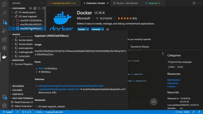The height and width of the screenshot is (114, 203).
Task: Select the Azure category tag
Action: pyautogui.click(x=180, y=67)
